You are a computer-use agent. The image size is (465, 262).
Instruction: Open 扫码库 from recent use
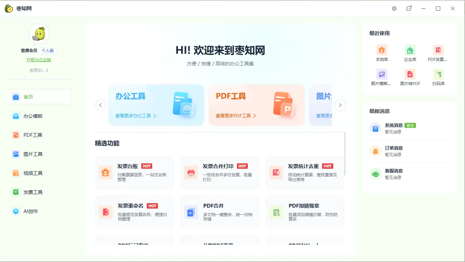point(438,77)
